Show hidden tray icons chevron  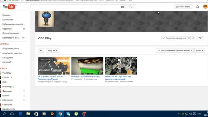179,114
